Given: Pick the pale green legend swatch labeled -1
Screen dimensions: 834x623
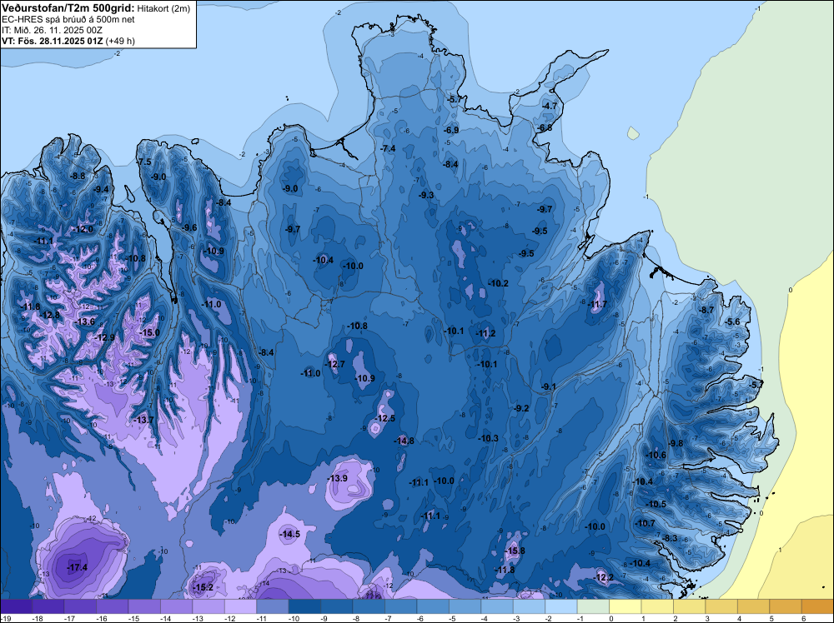Looking at the screenshot, I should click(593, 606).
